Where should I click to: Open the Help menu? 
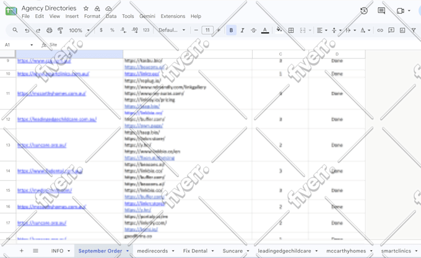click(x=196, y=16)
